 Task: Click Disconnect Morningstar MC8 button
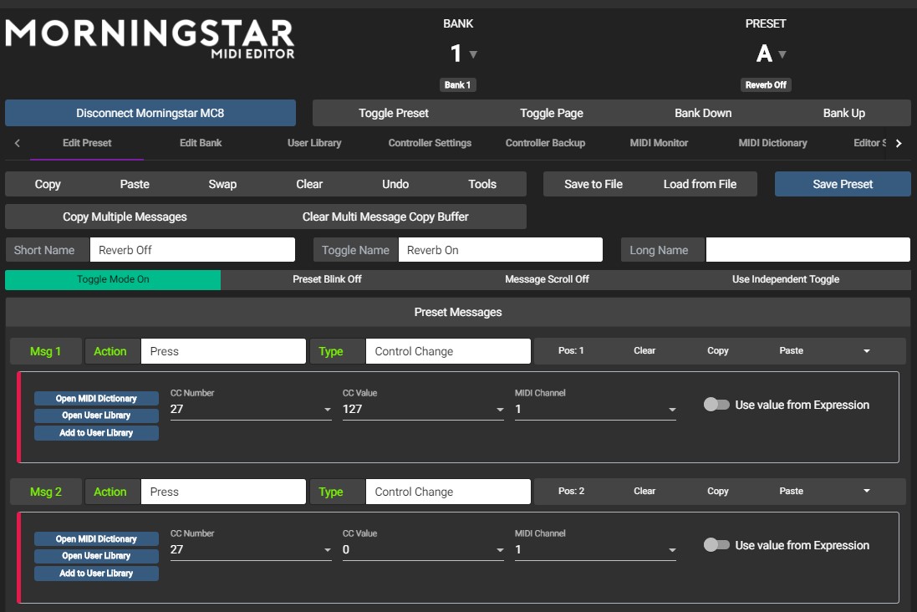coord(150,113)
